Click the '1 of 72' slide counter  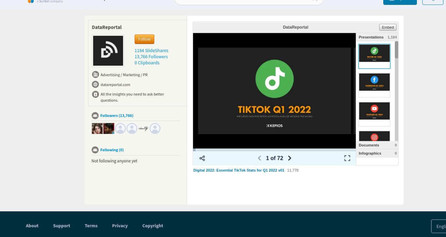click(274, 158)
